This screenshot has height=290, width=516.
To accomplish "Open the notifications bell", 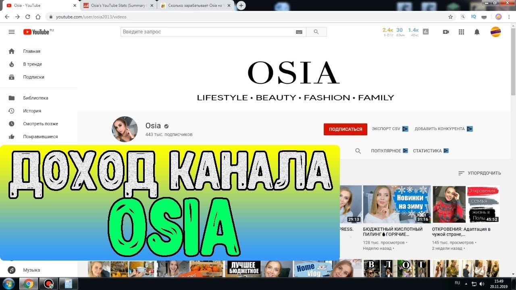I will pyautogui.click(x=477, y=32).
